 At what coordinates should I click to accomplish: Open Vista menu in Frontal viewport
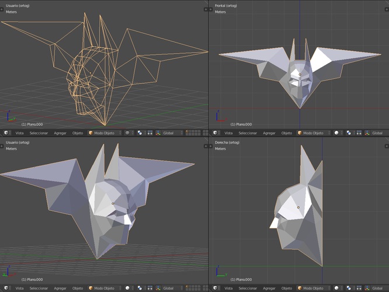(229, 133)
